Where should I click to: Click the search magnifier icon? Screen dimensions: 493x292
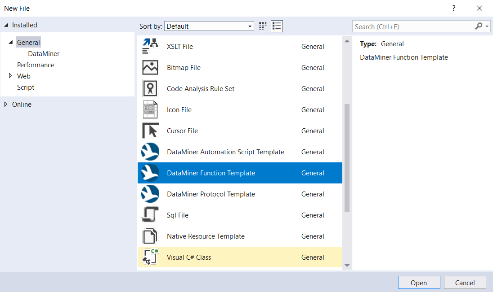pyautogui.click(x=479, y=26)
